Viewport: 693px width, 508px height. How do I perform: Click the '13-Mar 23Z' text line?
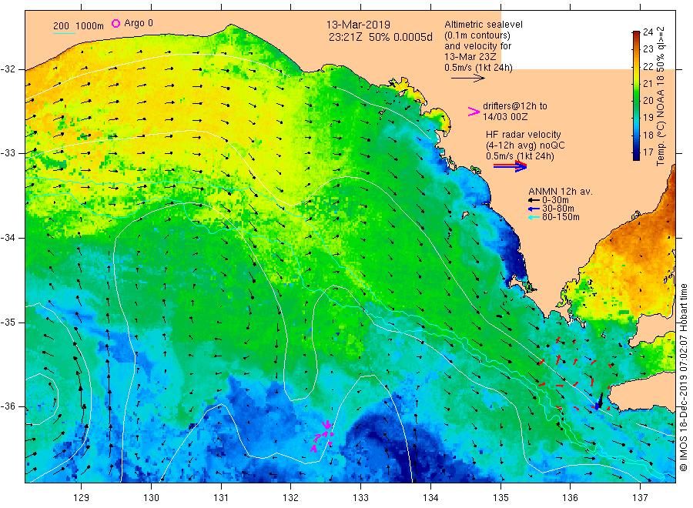[470, 57]
